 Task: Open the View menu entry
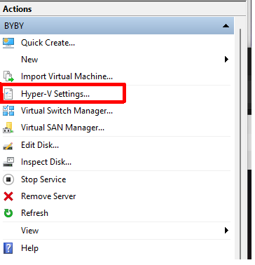(x=29, y=231)
